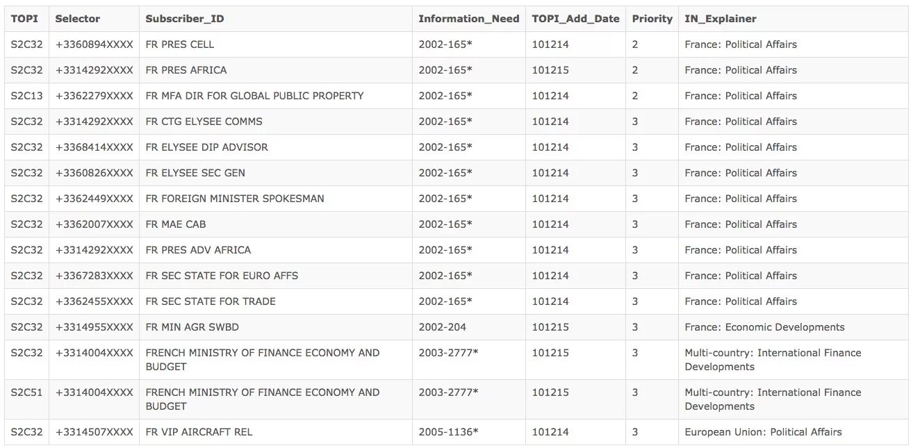
Task: Select the FR PRES AFRICA cell
Action: tap(186, 70)
